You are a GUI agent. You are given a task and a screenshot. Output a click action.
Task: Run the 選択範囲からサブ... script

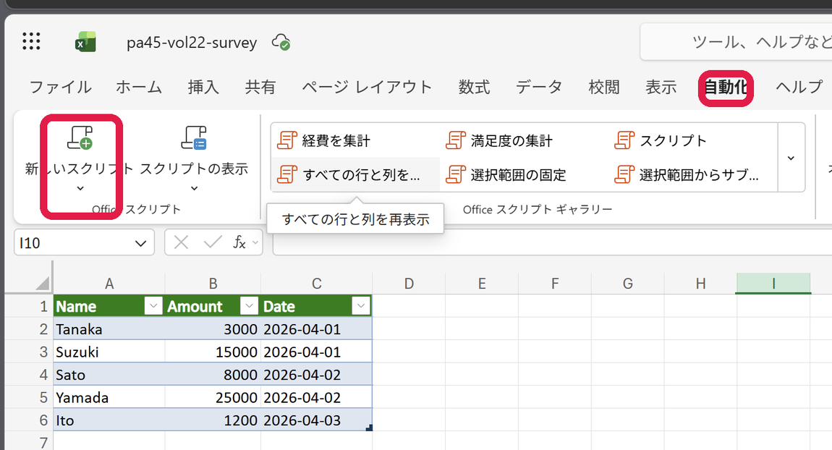pos(687,174)
